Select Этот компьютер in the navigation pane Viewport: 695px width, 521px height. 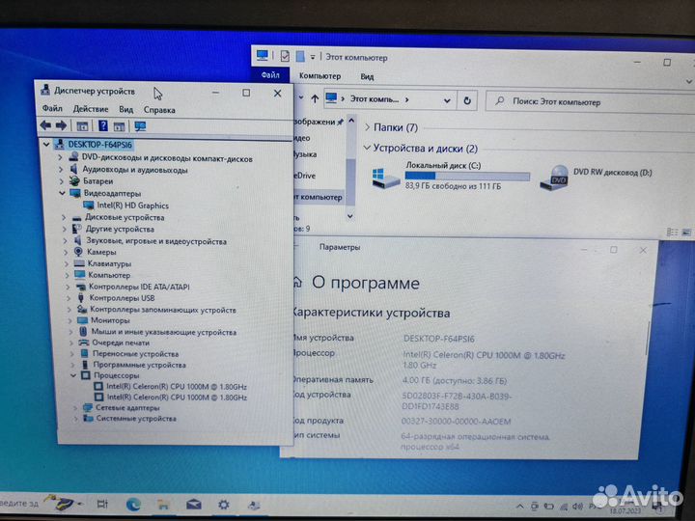tap(319, 197)
